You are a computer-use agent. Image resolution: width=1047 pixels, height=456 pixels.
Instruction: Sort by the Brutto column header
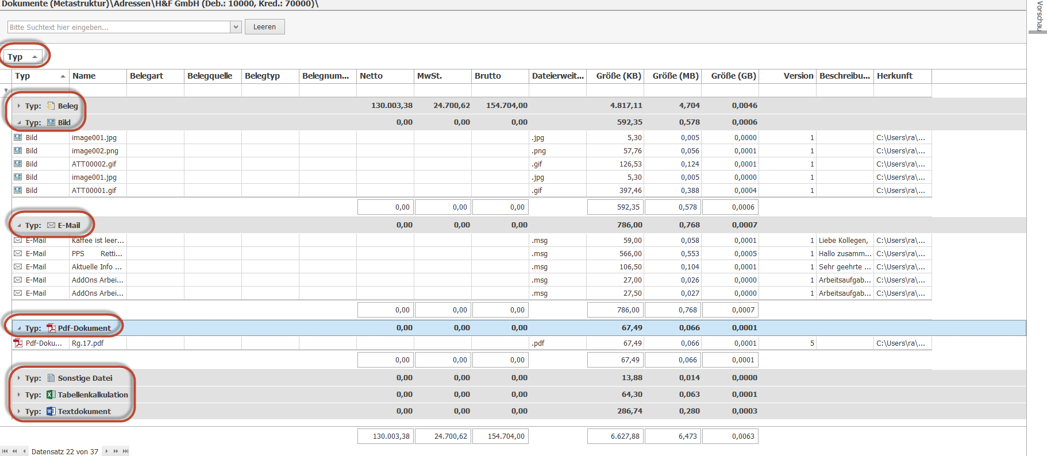click(500, 76)
